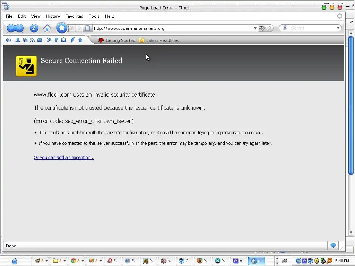Open the Help menu
Viewport: 355px width, 266px height.
coord(110,16)
